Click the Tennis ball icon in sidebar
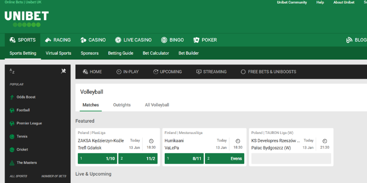 pos(12,136)
